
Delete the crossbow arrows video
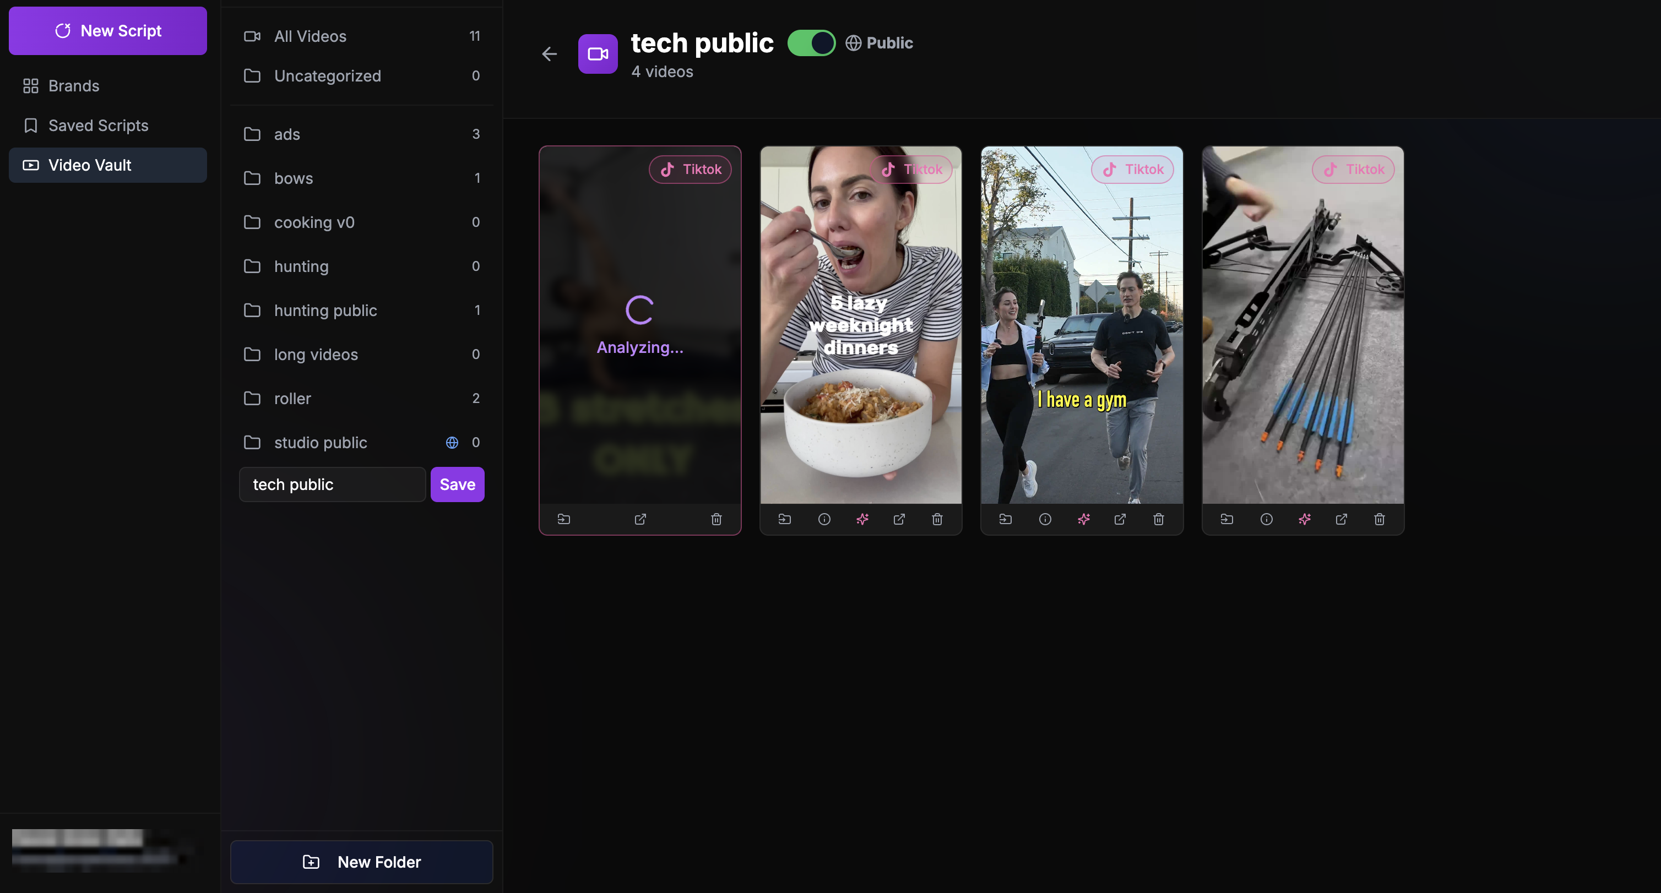pos(1379,519)
